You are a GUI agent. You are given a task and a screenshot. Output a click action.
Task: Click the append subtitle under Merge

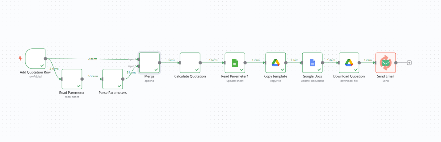click(149, 81)
